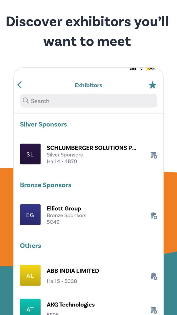Add AKG Technologies via building-plus icon
The height and width of the screenshot is (315, 177).
[154, 310]
